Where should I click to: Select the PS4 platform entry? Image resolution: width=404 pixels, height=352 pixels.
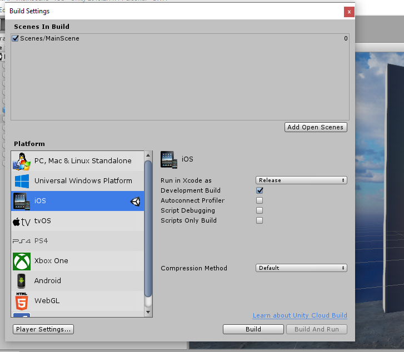[78, 241]
